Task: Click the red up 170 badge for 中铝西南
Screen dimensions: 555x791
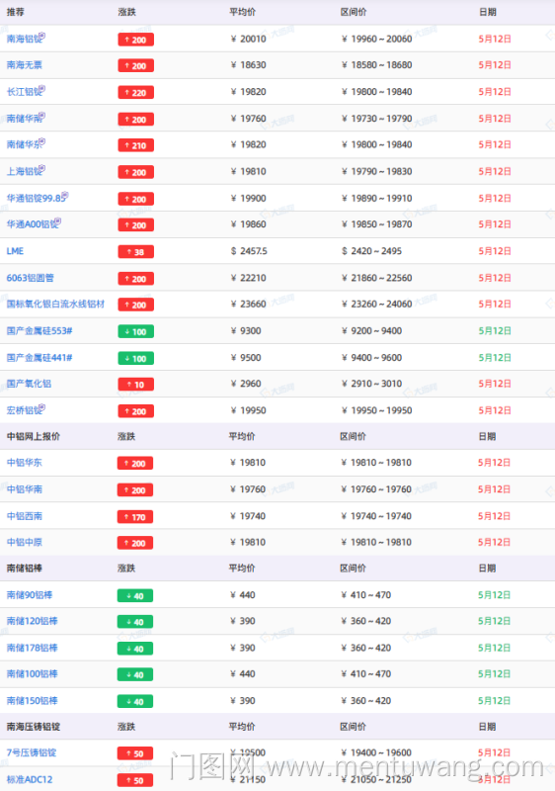Action: [x=135, y=516]
